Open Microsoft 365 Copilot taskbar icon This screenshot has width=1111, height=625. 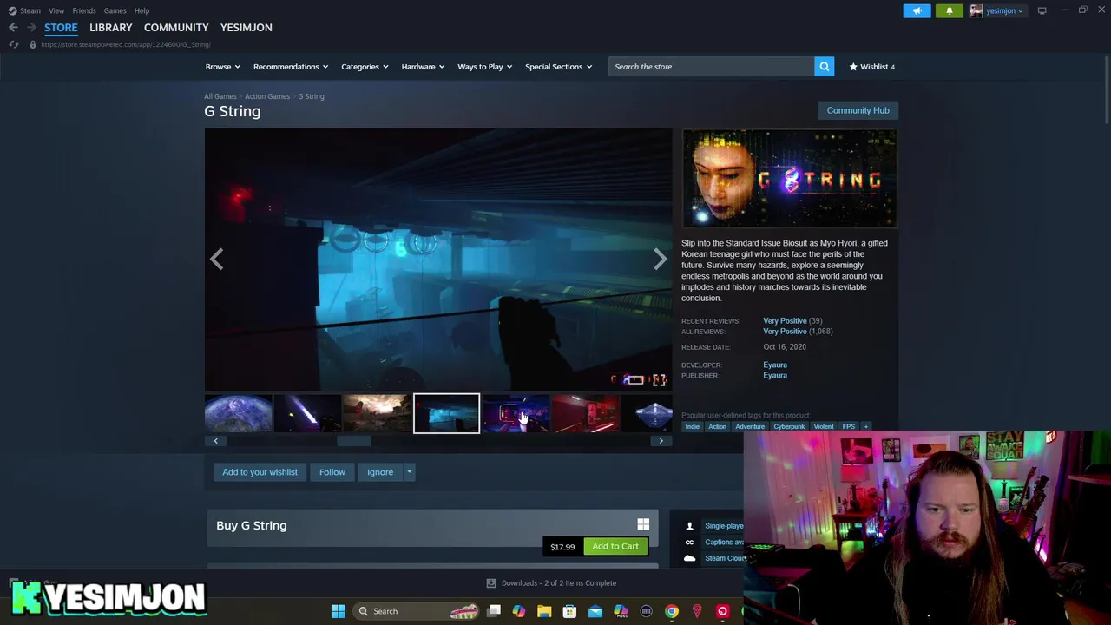coord(621,611)
